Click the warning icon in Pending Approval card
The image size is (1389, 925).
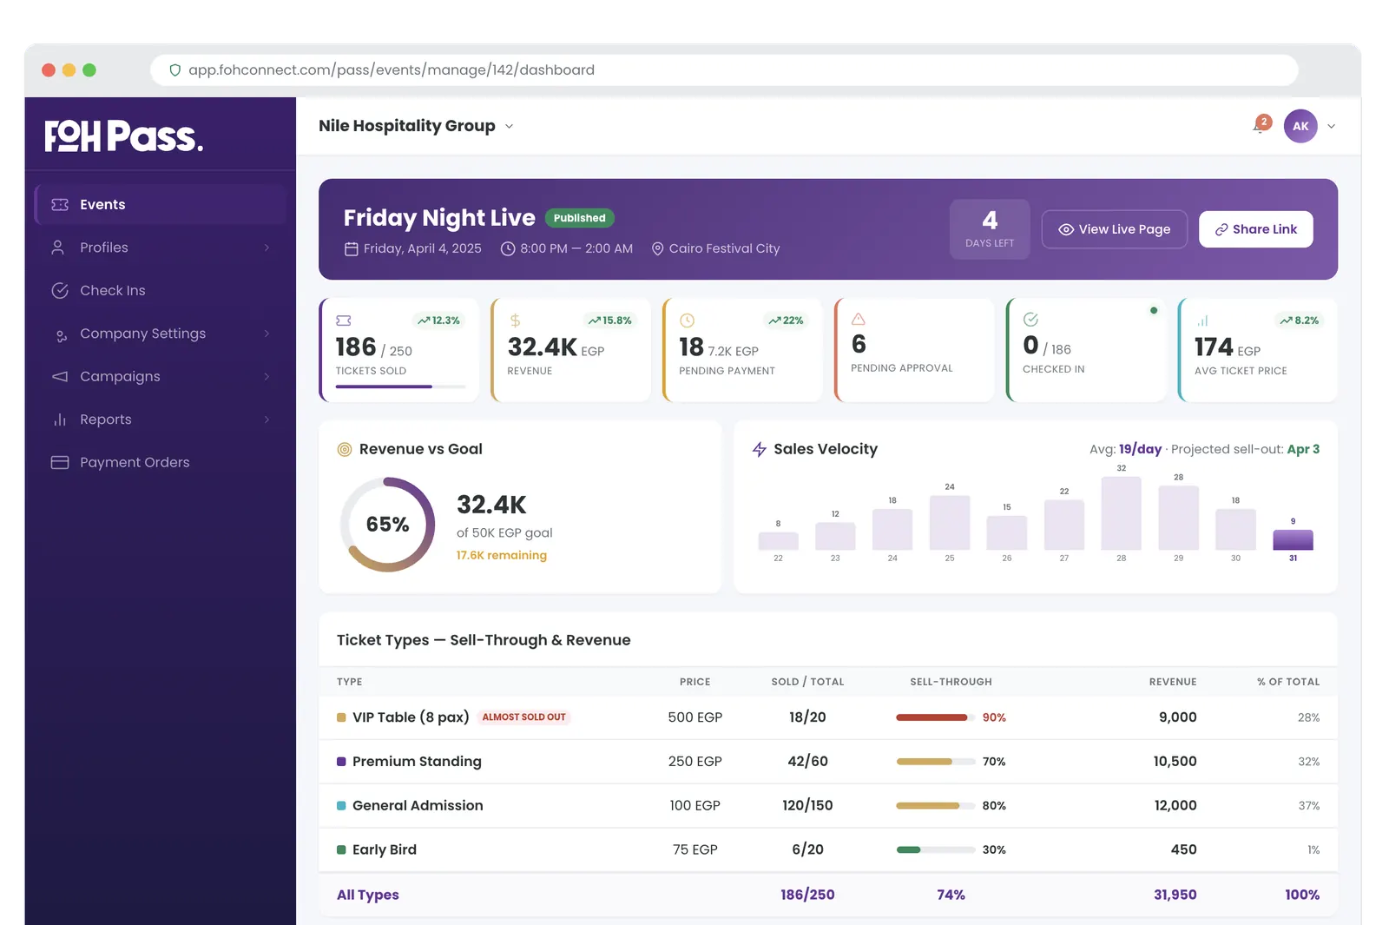click(x=859, y=319)
